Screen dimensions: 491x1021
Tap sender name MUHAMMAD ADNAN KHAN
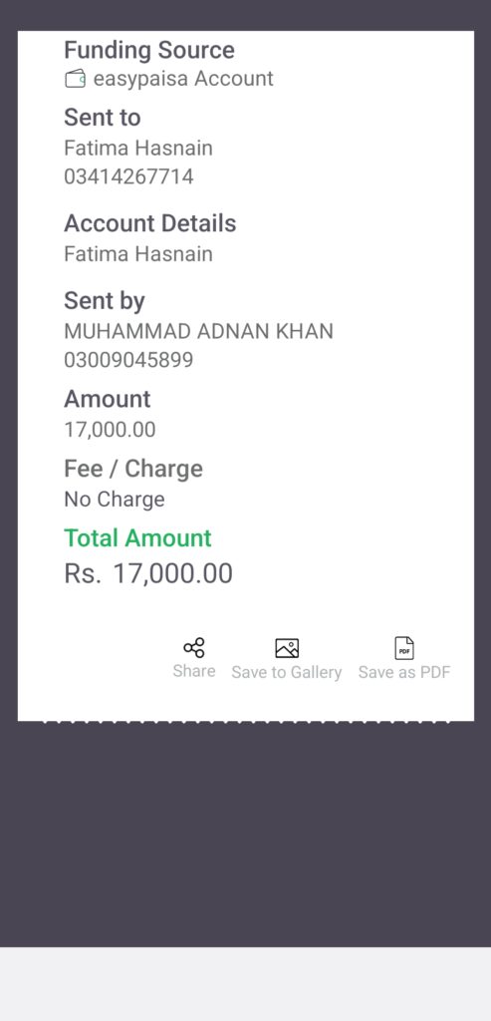coord(198,331)
